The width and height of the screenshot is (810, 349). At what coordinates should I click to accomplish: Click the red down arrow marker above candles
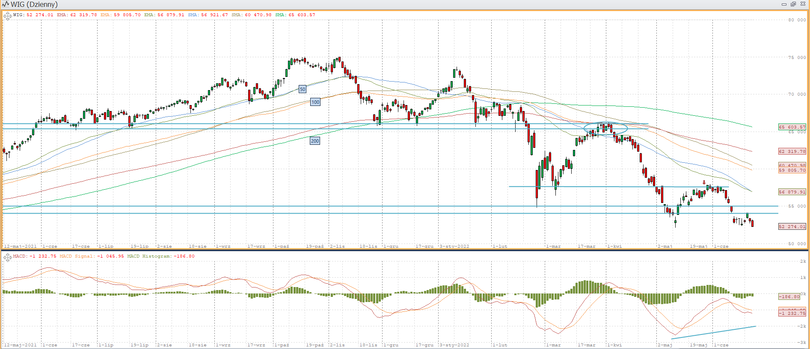[704, 182]
